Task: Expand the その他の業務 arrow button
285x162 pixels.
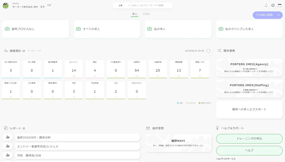Action: [x=267, y=15]
